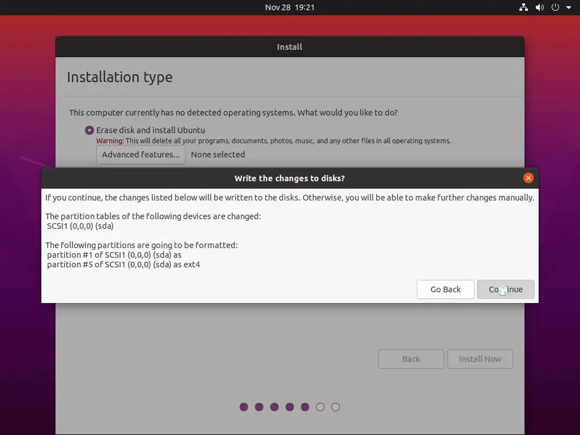Click the Back button in installer
580x435 pixels.
pyautogui.click(x=411, y=359)
